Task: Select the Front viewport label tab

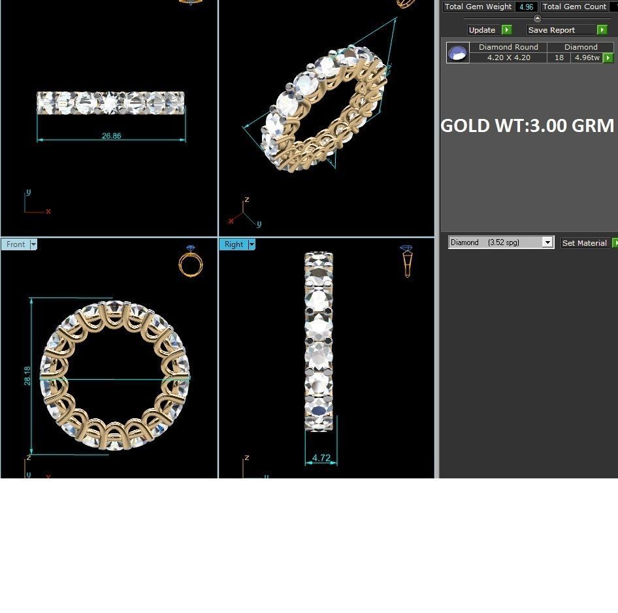Action: [x=16, y=244]
